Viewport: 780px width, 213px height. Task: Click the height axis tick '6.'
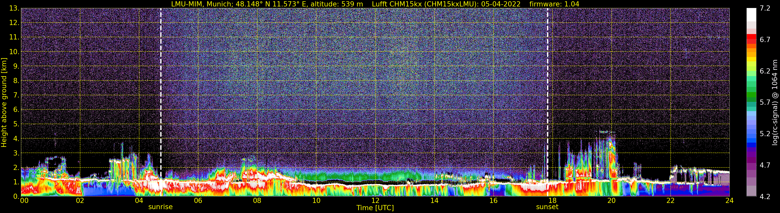[x=16, y=110]
